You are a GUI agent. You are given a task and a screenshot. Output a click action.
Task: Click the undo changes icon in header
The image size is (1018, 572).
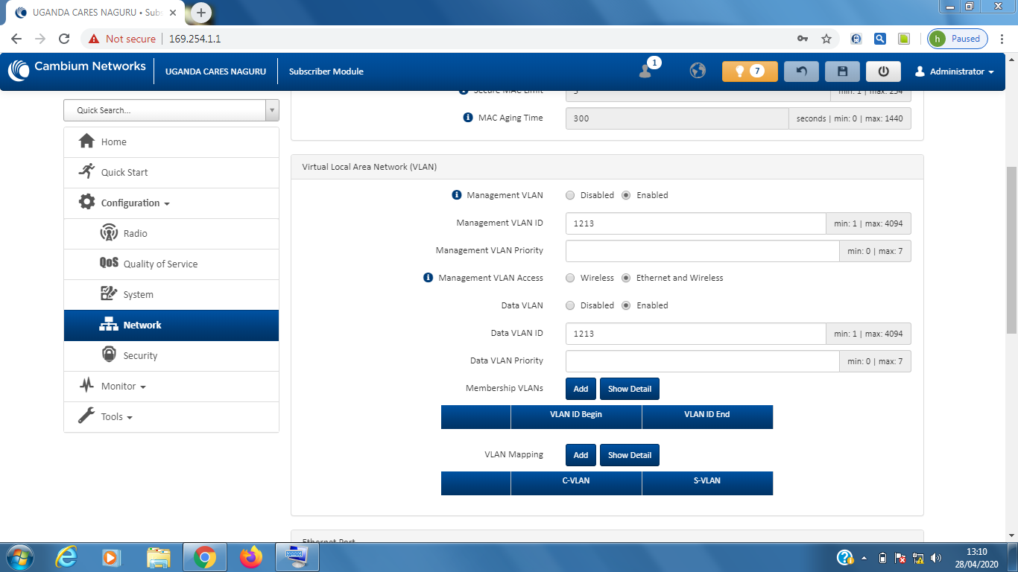(801, 71)
